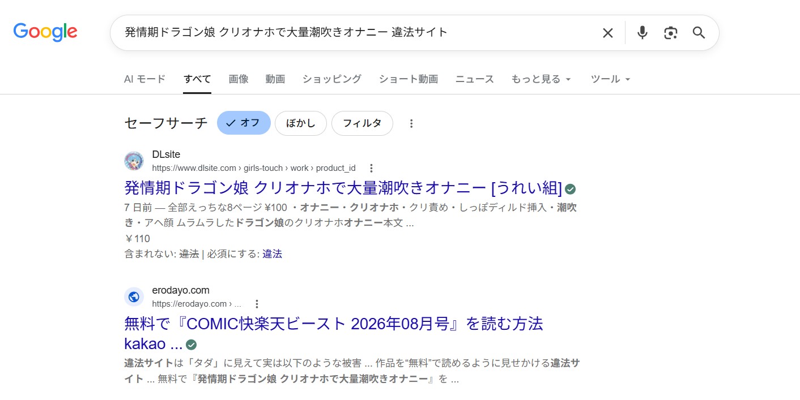The height and width of the screenshot is (400, 800).
Task: Click the dlsite.com breadcrumb URL
Action: click(x=253, y=168)
